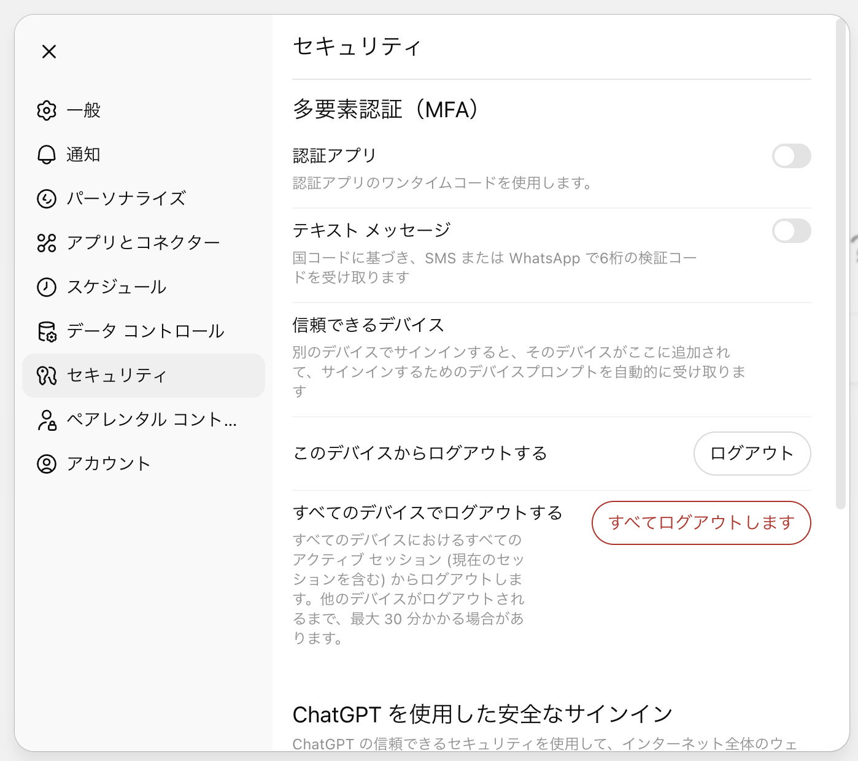Click the 信頼できるデバイス section heading
This screenshot has width=858, height=761.
[x=368, y=325]
